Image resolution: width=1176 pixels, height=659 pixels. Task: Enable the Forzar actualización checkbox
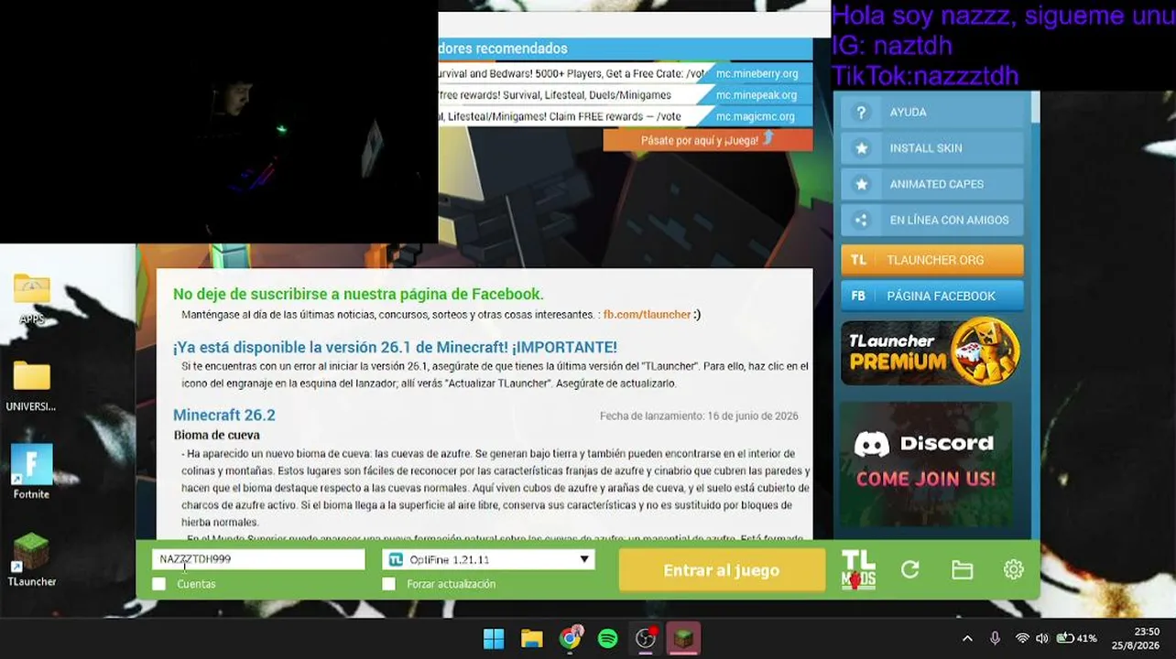click(x=389, y=584)
